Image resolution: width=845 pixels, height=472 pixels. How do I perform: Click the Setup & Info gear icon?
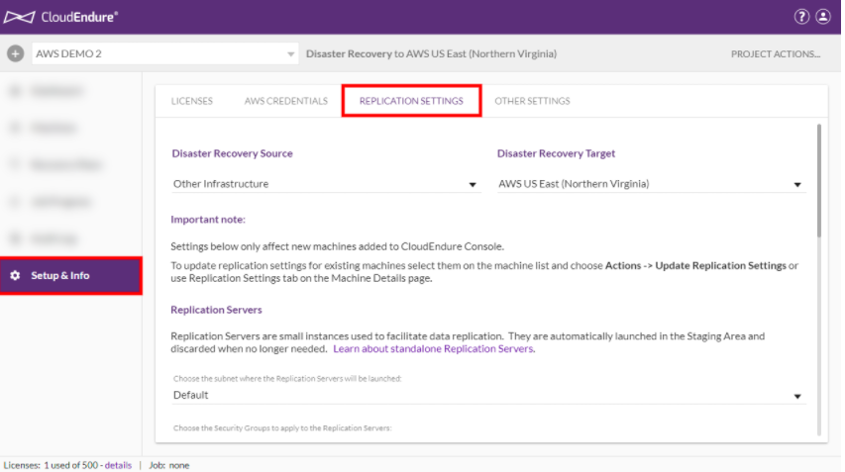click(15, 275)
